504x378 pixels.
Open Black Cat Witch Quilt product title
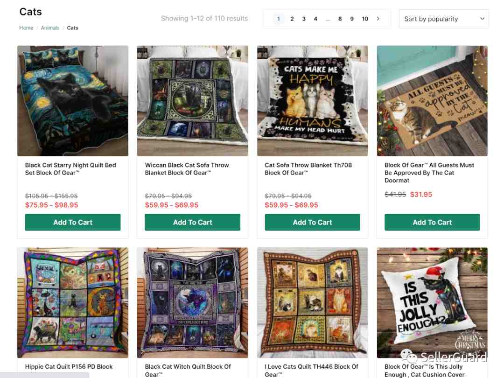pos(188,371)
